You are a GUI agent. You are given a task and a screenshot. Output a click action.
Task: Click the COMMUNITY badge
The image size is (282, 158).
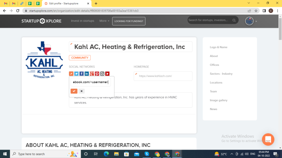coord(80,58)
